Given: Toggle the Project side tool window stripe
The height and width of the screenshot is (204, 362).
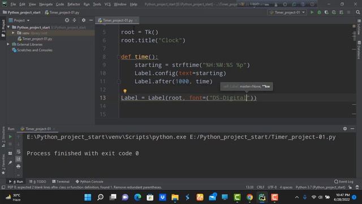Looking at the screenshot, I should click(3, 28).
